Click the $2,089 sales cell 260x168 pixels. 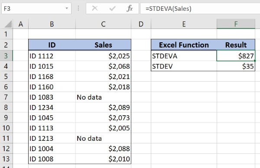(x=103, y=108)
